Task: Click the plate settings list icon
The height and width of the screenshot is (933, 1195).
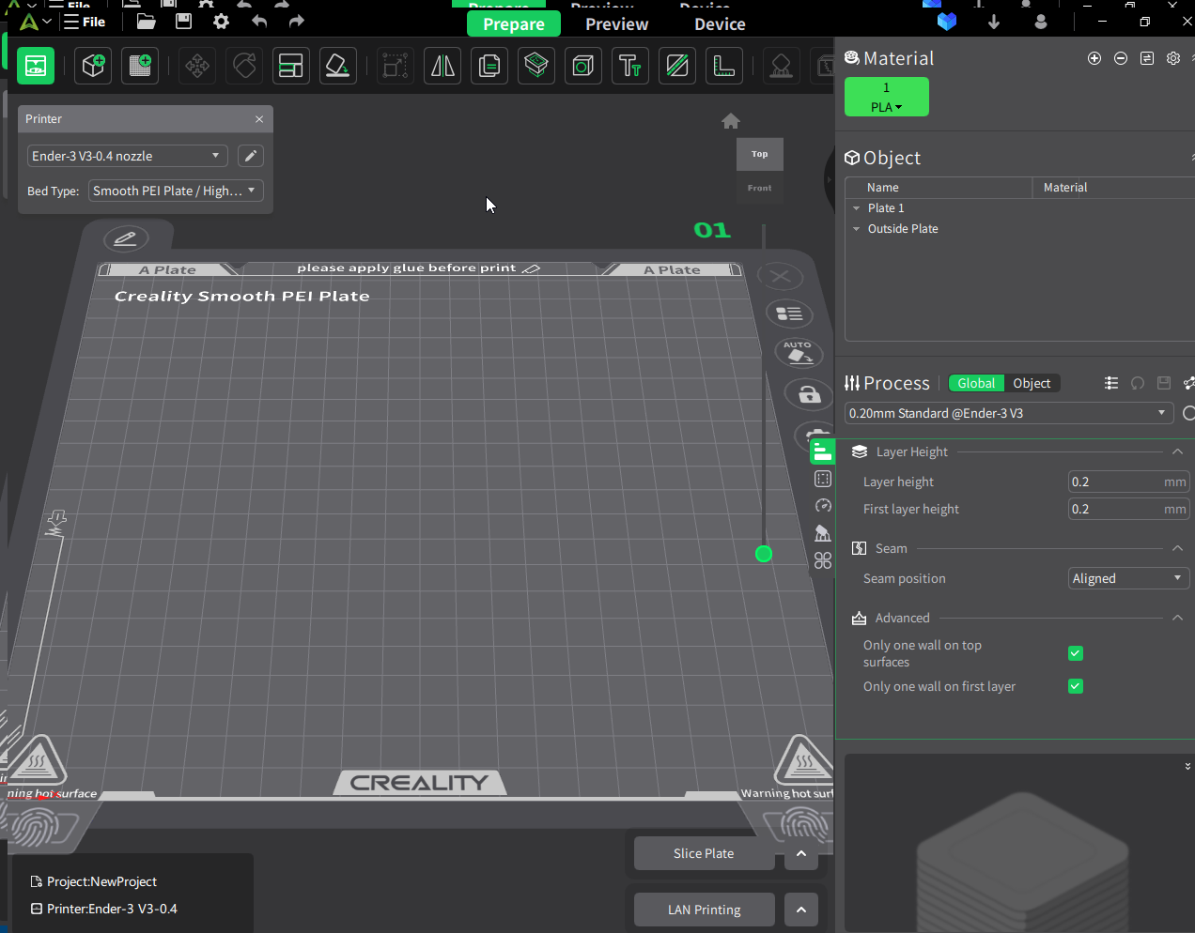Action: click(x=789, y=314)
